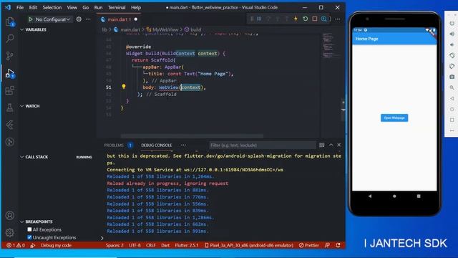
Task: Open the Run menu
Action: (99, 7)
